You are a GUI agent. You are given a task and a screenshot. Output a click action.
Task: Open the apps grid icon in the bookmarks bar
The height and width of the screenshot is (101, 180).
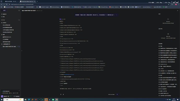tap(1, 7)
